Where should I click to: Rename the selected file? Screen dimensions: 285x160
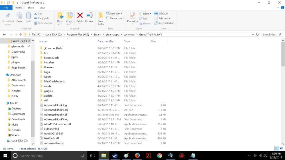coord(89,17)
